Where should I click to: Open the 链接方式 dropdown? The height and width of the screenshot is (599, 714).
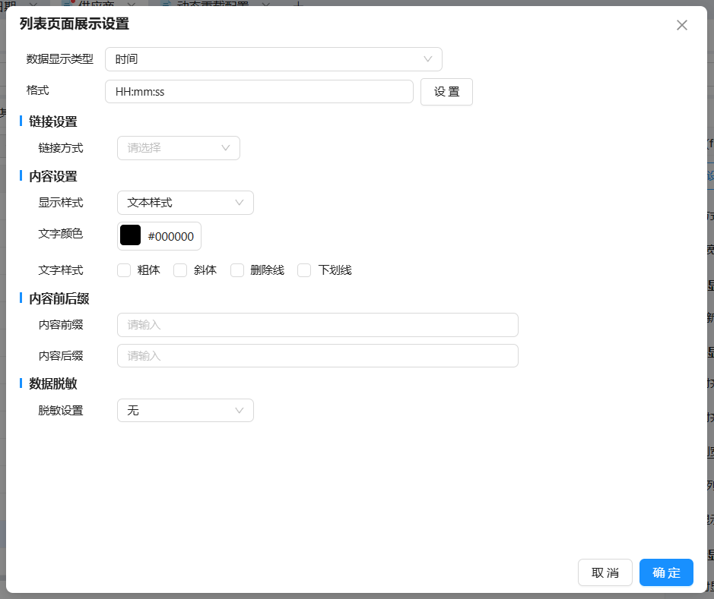pyautogui.click(x=179, y=148)
